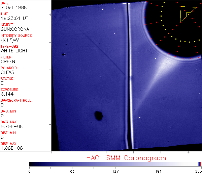Click the small dark spot near the left edge
Viewport: 202px width, 173px height.
(x=63, y=54)
